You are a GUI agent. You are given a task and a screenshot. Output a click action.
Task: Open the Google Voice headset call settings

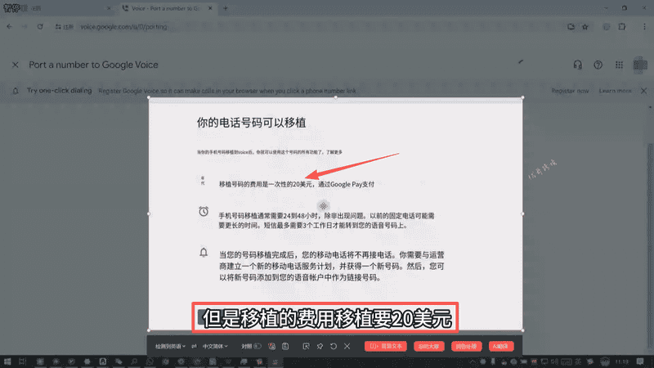pos(577,65)
